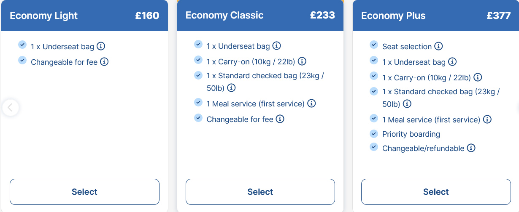Open info icon next to Changeable/refundable

[x=471, y=148]
